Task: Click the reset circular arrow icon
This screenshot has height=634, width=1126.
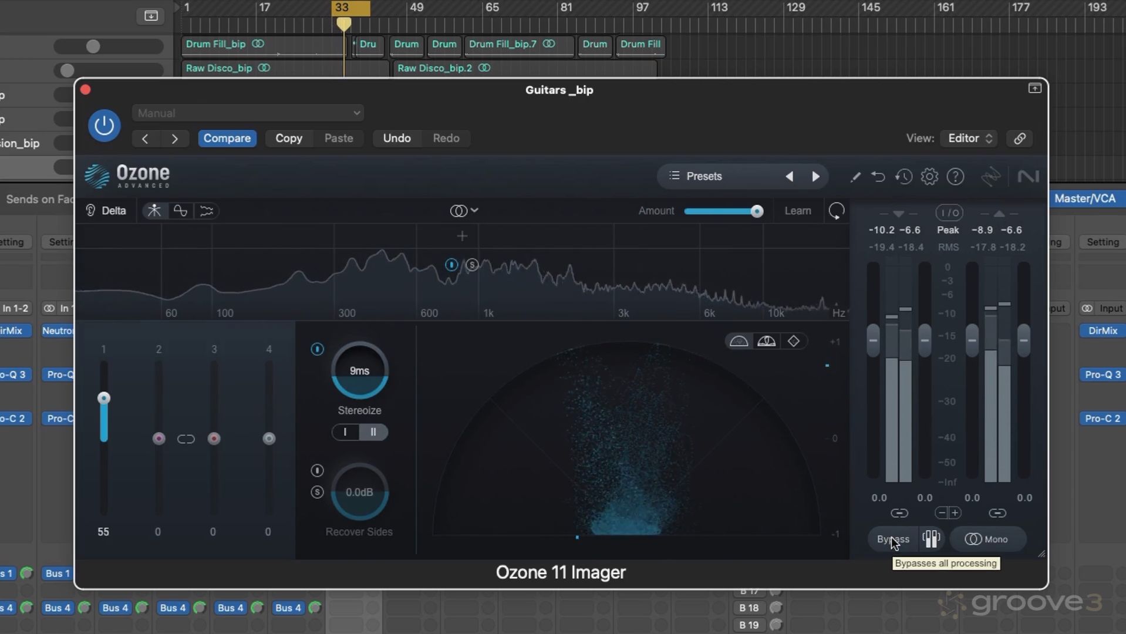Action: (x=837, y=211)
